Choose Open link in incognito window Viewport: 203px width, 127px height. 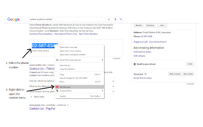tap(73, 55)
